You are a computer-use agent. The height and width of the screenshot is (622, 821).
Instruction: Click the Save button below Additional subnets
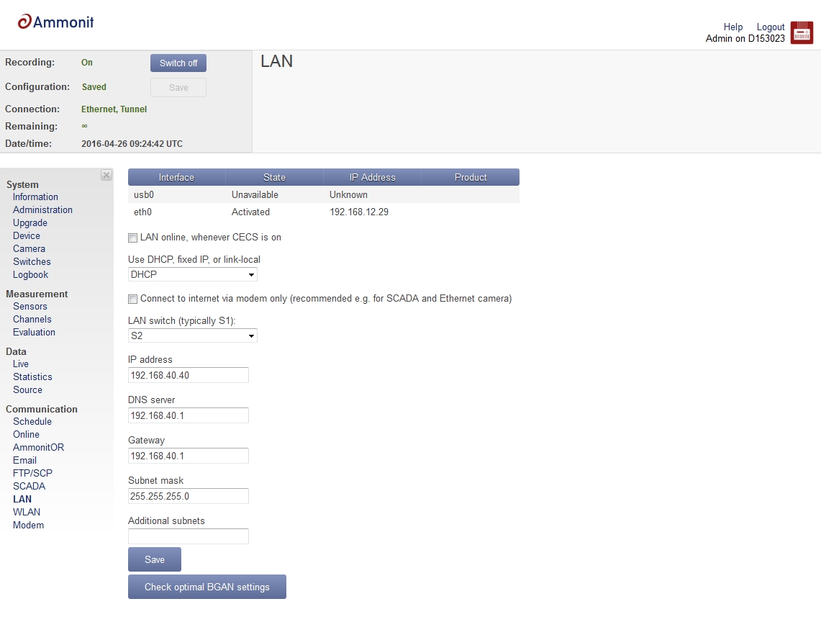tap(155, 559)
